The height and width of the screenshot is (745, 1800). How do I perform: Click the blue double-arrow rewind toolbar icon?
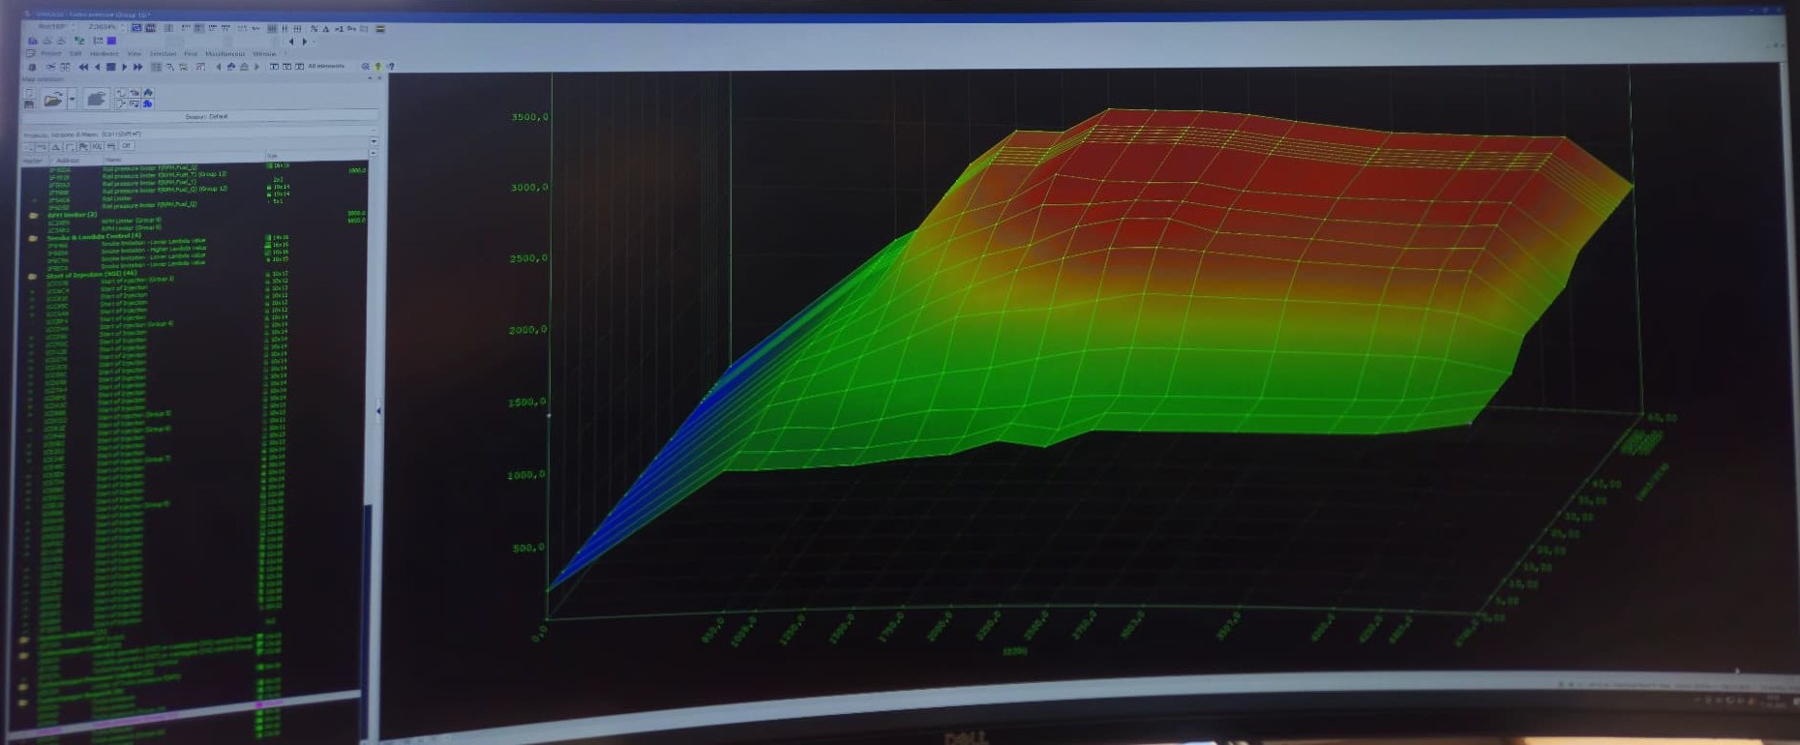[x=83, y=68]
